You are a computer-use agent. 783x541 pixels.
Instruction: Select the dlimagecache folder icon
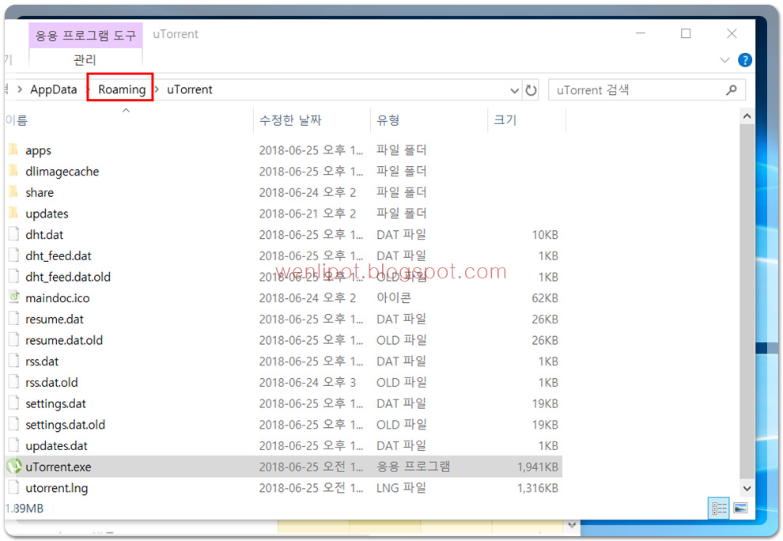13,171
